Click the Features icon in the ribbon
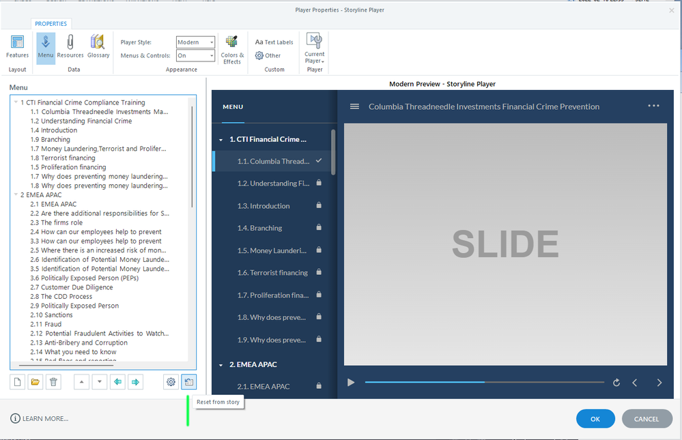The height and width of the screenshot is (440, 682). [17, 46]
